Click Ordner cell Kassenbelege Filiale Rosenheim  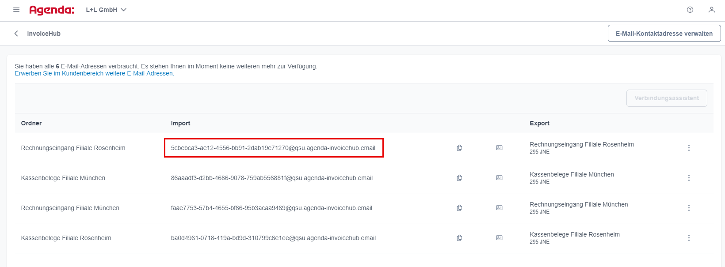click(66, 238)
